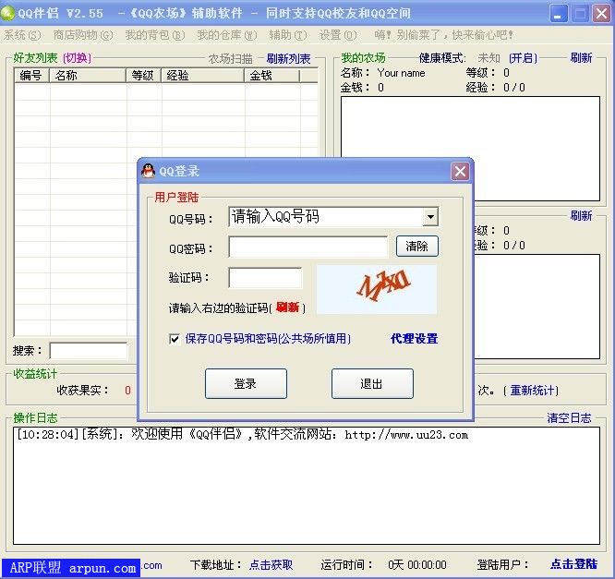Close the QQ登录 dialog
Image resolution: width=615 pixels, height=579 pixels.
[460, 171]
